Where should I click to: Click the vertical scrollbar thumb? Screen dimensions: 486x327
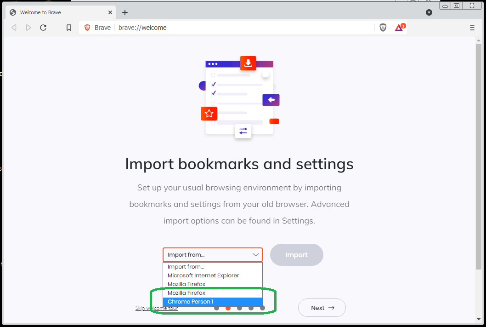point(479,156)
